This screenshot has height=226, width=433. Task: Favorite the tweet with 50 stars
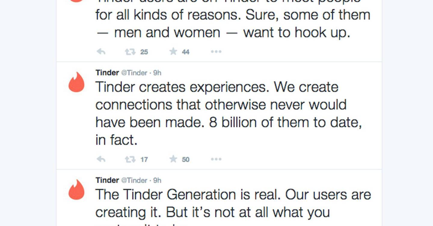coord(173,159)
